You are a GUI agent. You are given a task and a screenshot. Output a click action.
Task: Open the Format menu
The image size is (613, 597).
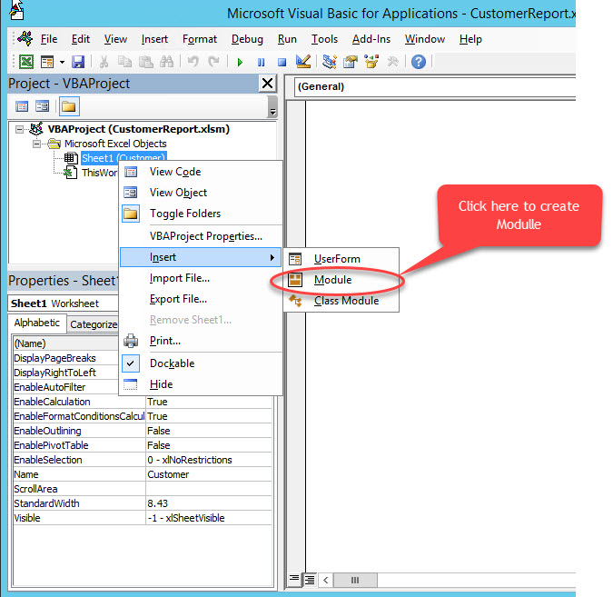point(200,39)
